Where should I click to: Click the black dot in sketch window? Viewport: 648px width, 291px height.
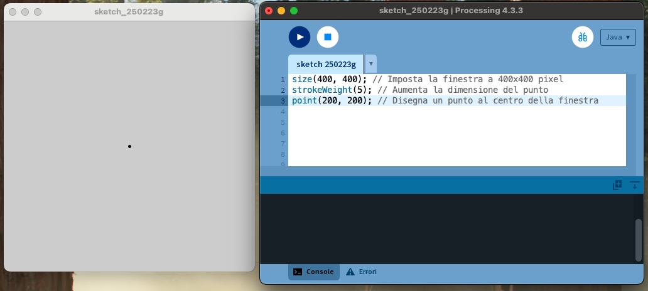[129, 147]
